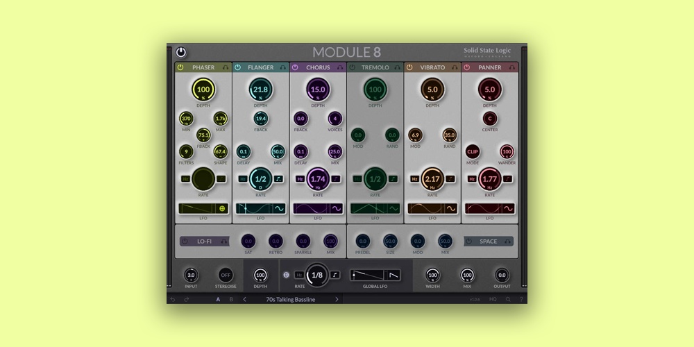This screenshot has width=694, height=347.
Task: Solo the Tremolo module with headphones icon
Action: point(397,68)
